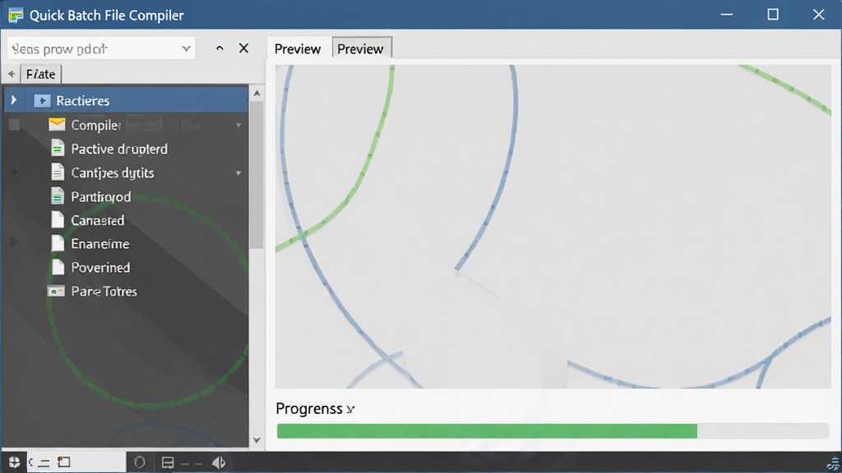842x473 pixels.
Task: Select Pactive drupterd item
Action: (119, 149)
